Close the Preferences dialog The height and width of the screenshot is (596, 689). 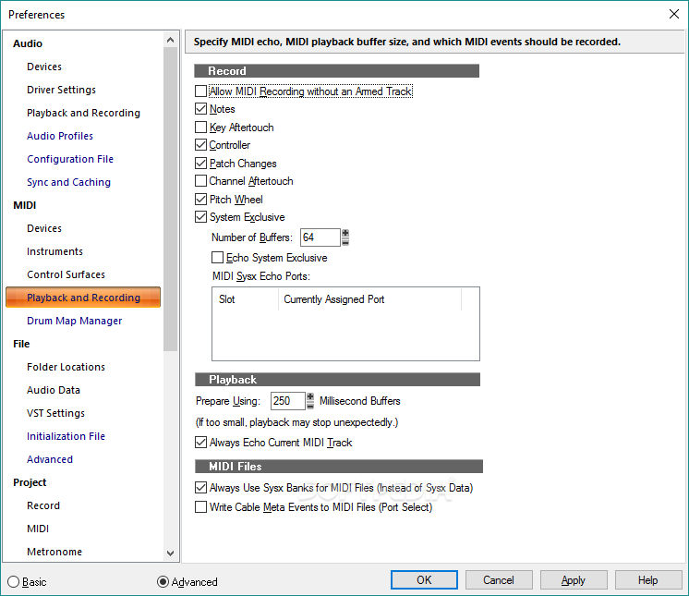click(674, 14)
